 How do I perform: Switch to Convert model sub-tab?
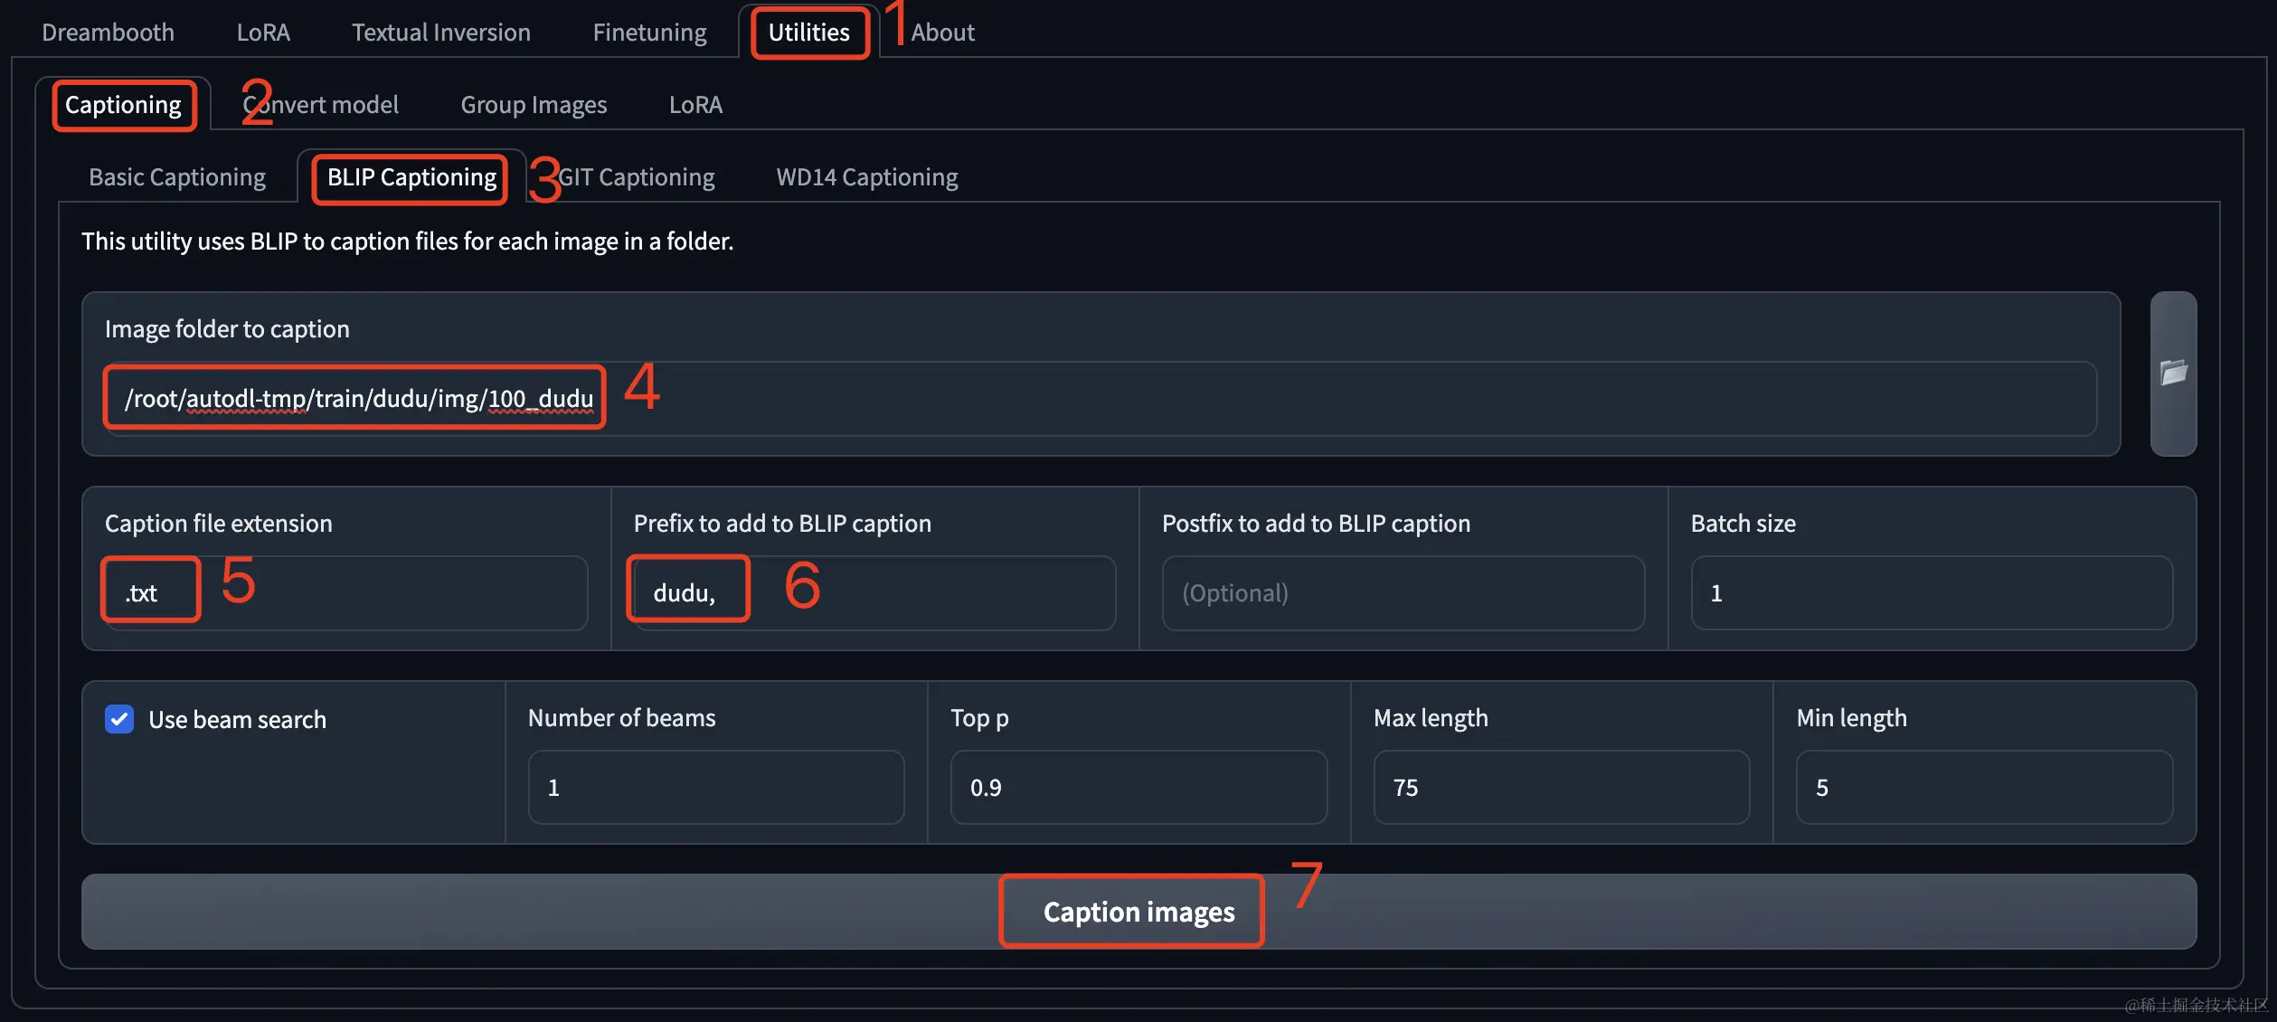click(x=320, y=105)
